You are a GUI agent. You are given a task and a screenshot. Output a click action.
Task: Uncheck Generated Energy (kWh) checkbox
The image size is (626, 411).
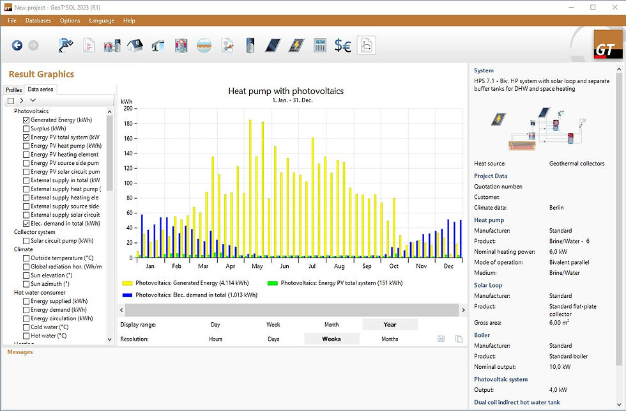(x=26, y=120)
